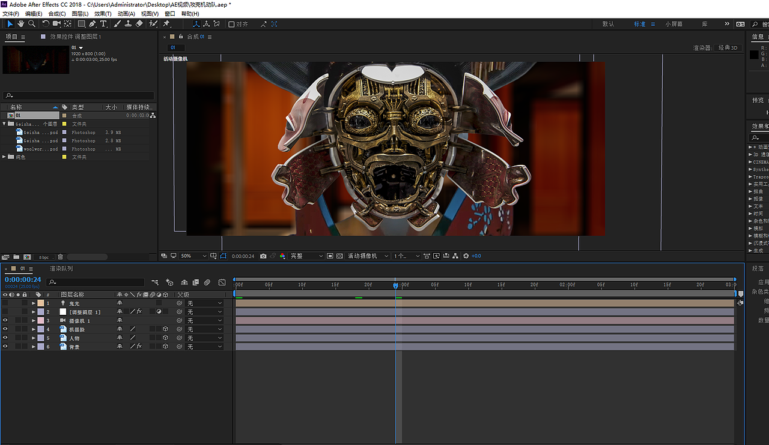
Task: Click the snapshot camera icon in the viewer
Action: click(x=263, y=256)
